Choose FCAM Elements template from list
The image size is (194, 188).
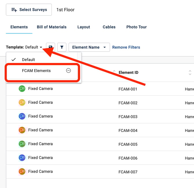click(x=36, y=71)
